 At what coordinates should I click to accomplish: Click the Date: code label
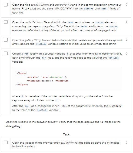click(x=104, y=9)
